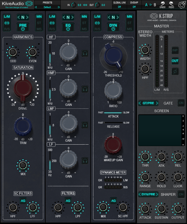Viewport: 187px width, 224px height.
Task: Click the GT/PRE gate routing selector
Action: (148, 103)
